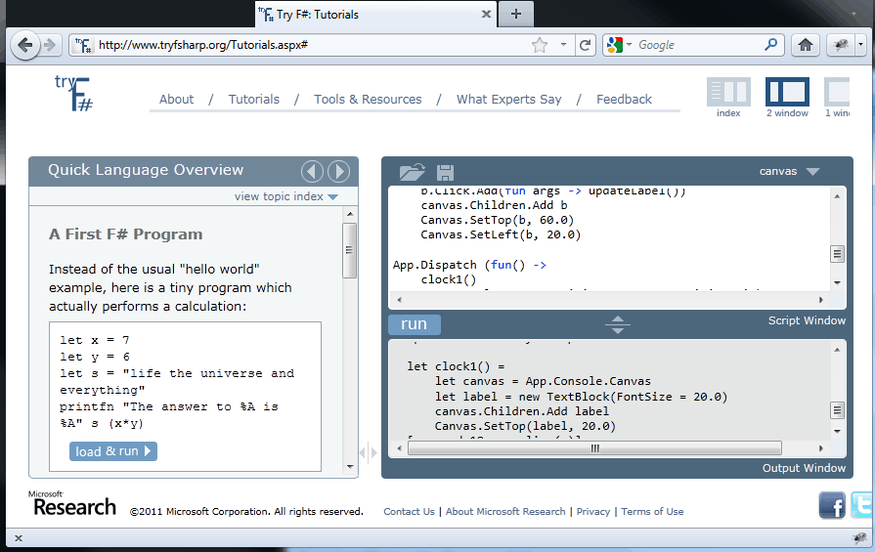The image size is (875, 552).
Task: Switch to 2 window layout
Action: click(x=787, y=98)
